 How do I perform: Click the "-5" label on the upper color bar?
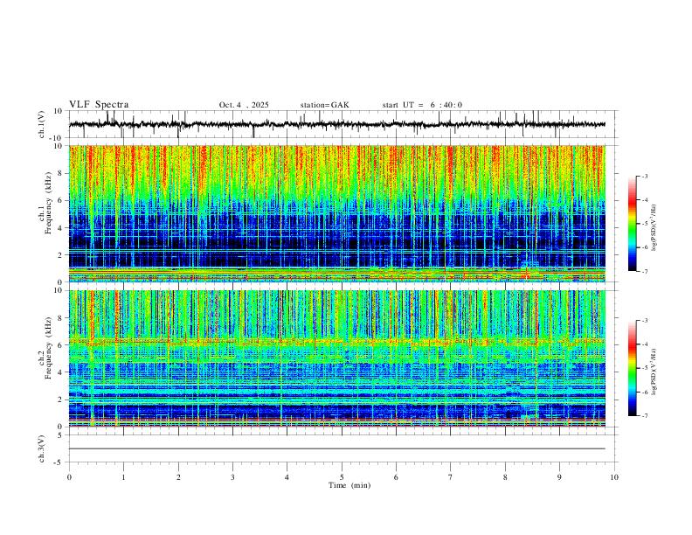645,224
